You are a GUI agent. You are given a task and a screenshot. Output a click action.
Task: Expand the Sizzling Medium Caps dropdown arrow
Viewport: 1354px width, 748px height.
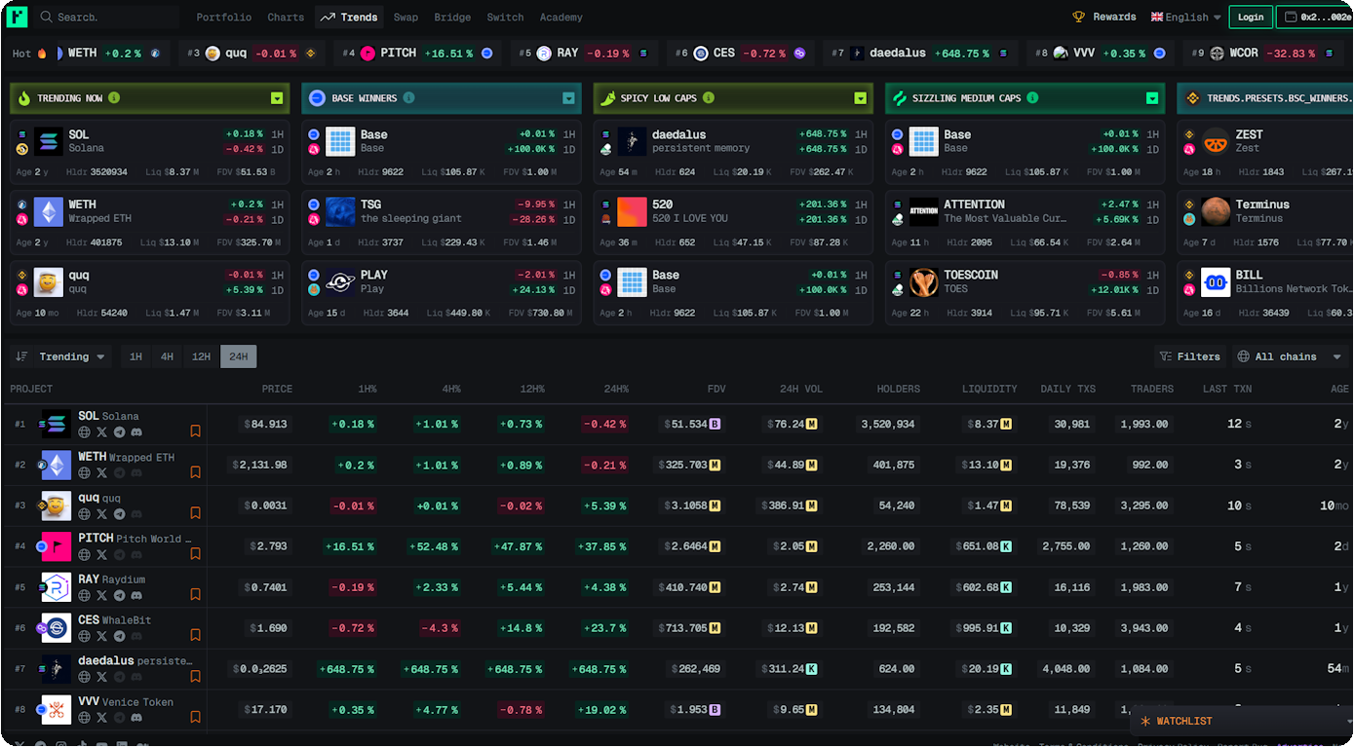click(1152, 98)
